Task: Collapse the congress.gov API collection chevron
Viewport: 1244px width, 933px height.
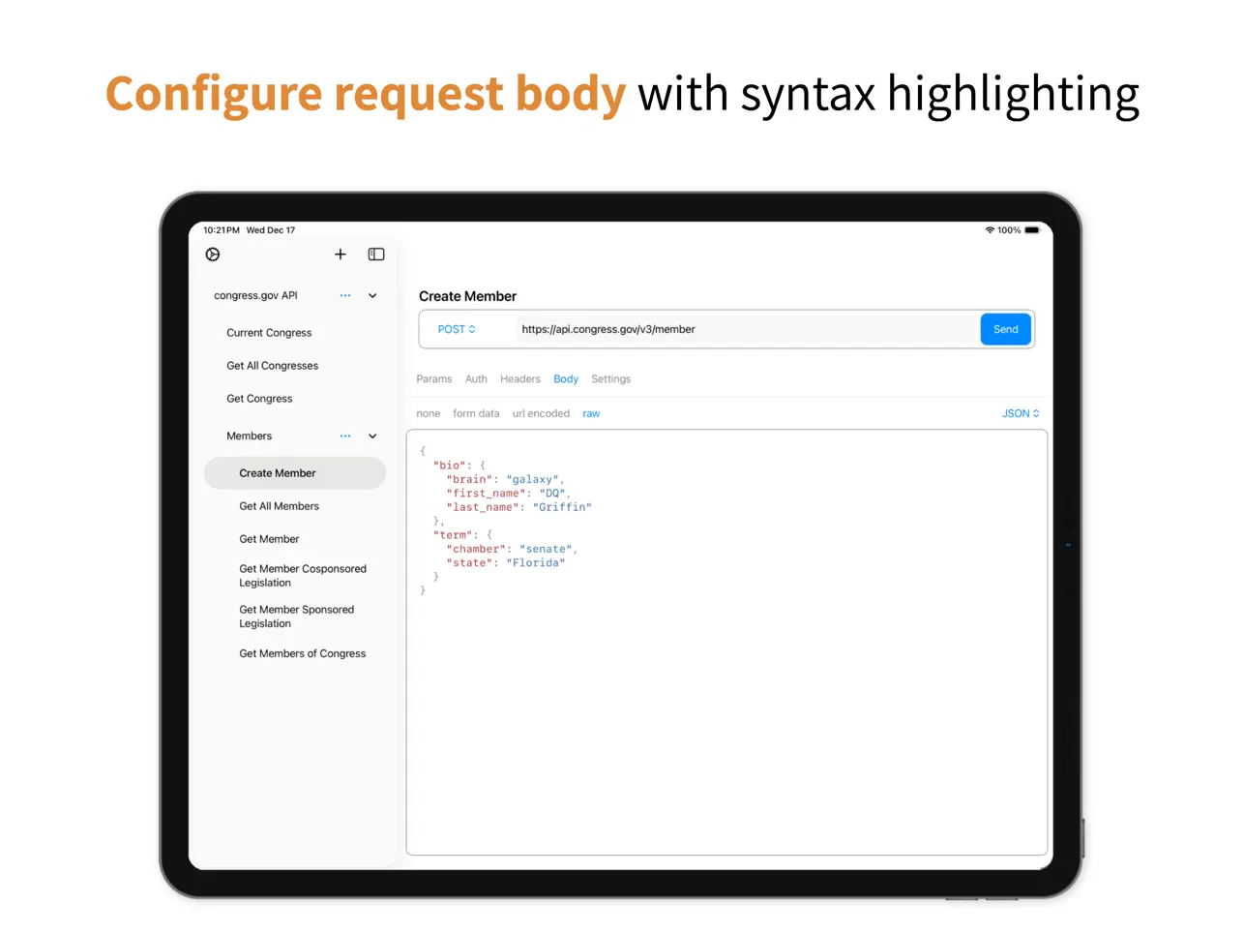Action: click(372, 295)
